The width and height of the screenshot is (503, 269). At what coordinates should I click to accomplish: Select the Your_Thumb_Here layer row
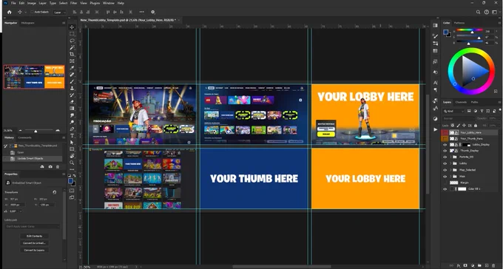470,138
